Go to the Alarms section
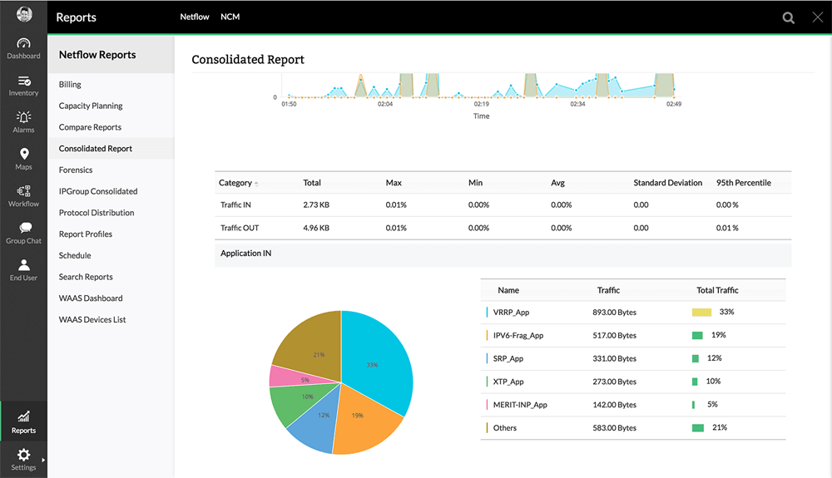This screenshot has height=478, width=832. pyautogui.click(x=23, y=122)
